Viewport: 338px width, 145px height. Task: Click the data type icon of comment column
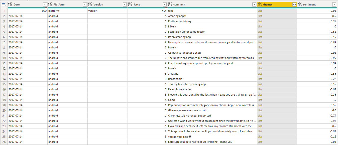170,4
